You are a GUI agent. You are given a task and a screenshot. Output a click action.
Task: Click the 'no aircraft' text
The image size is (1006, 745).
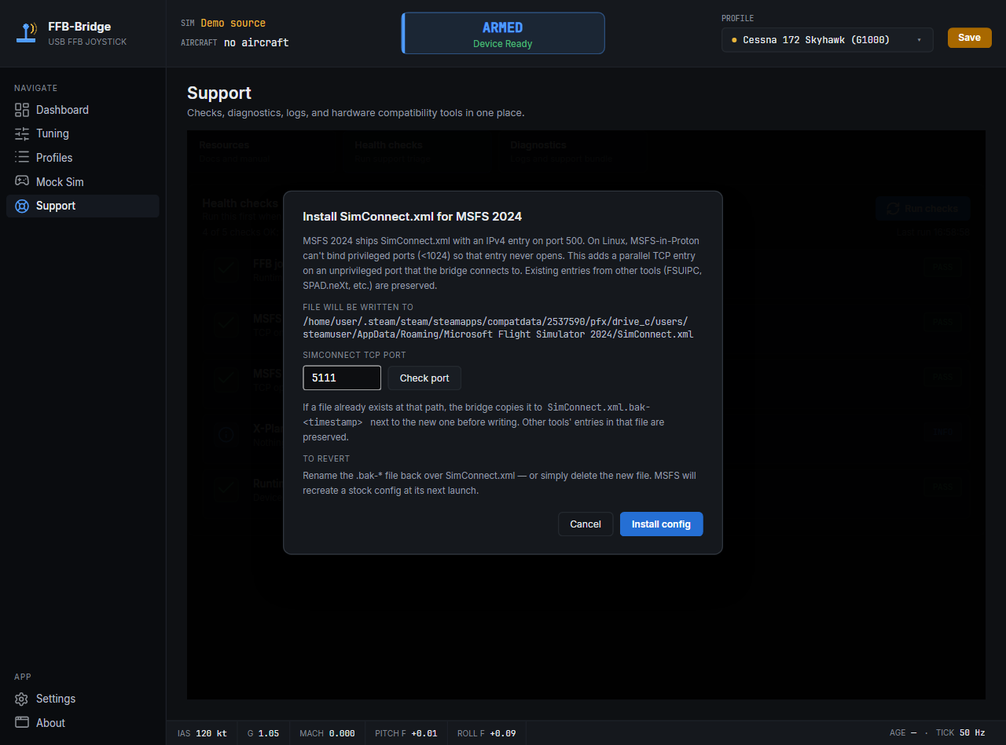click(256, 42)
